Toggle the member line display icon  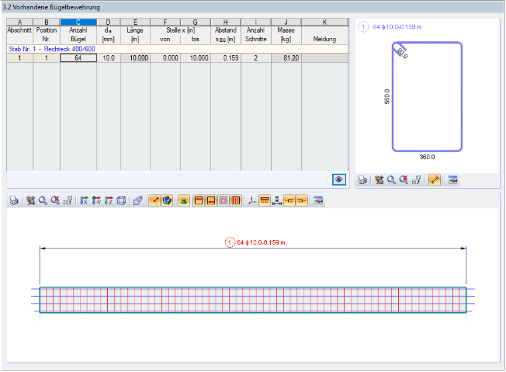point(154,201)
